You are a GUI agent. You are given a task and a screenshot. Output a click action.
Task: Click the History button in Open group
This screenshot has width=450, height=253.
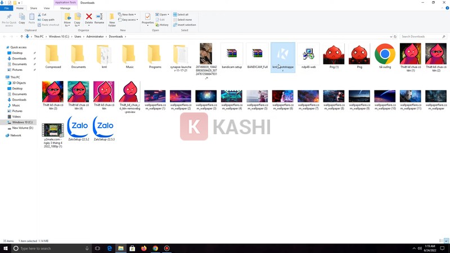pos(163,25)
